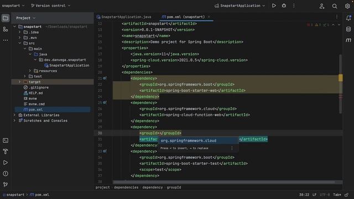Click dependencies in the breadcrumb bar
Viewport: 354px width, 199px height.
click(126, 187)
